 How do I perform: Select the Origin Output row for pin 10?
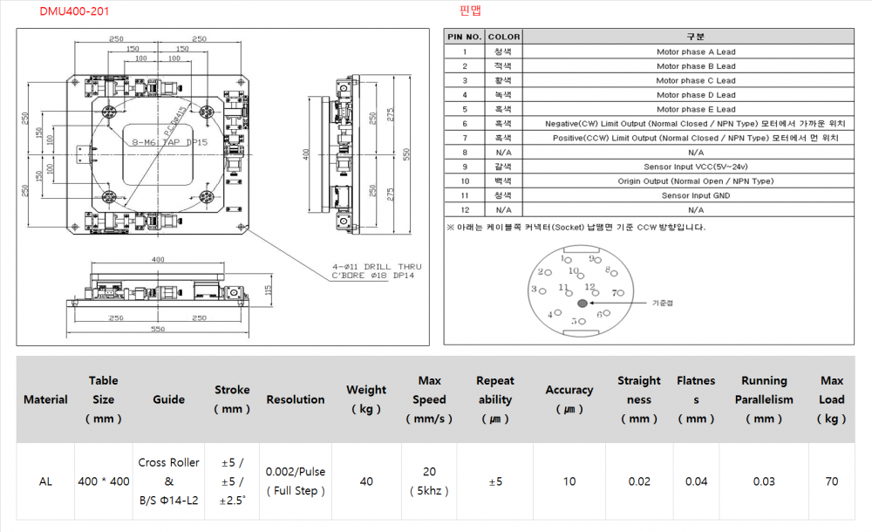pyautogui.click(x=695, y=181)
